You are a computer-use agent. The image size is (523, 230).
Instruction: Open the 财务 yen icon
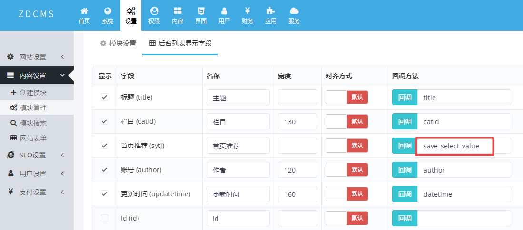point(247,11)
